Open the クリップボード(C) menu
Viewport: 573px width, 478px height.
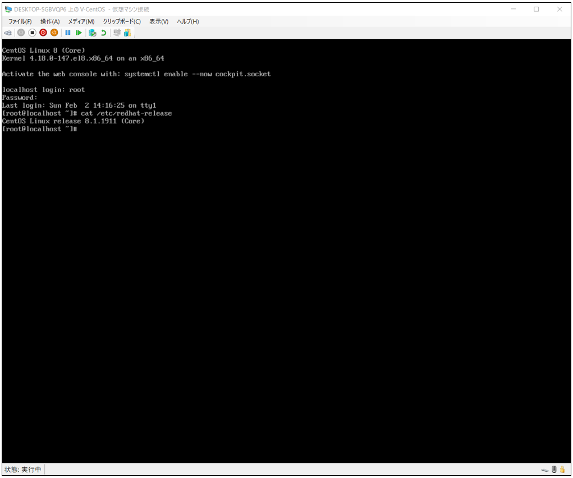coord(122,21)
